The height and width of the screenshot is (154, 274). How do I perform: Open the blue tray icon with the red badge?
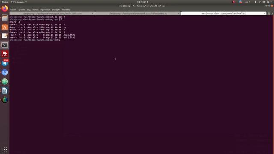pyautogui.click(x=241, y=2)
